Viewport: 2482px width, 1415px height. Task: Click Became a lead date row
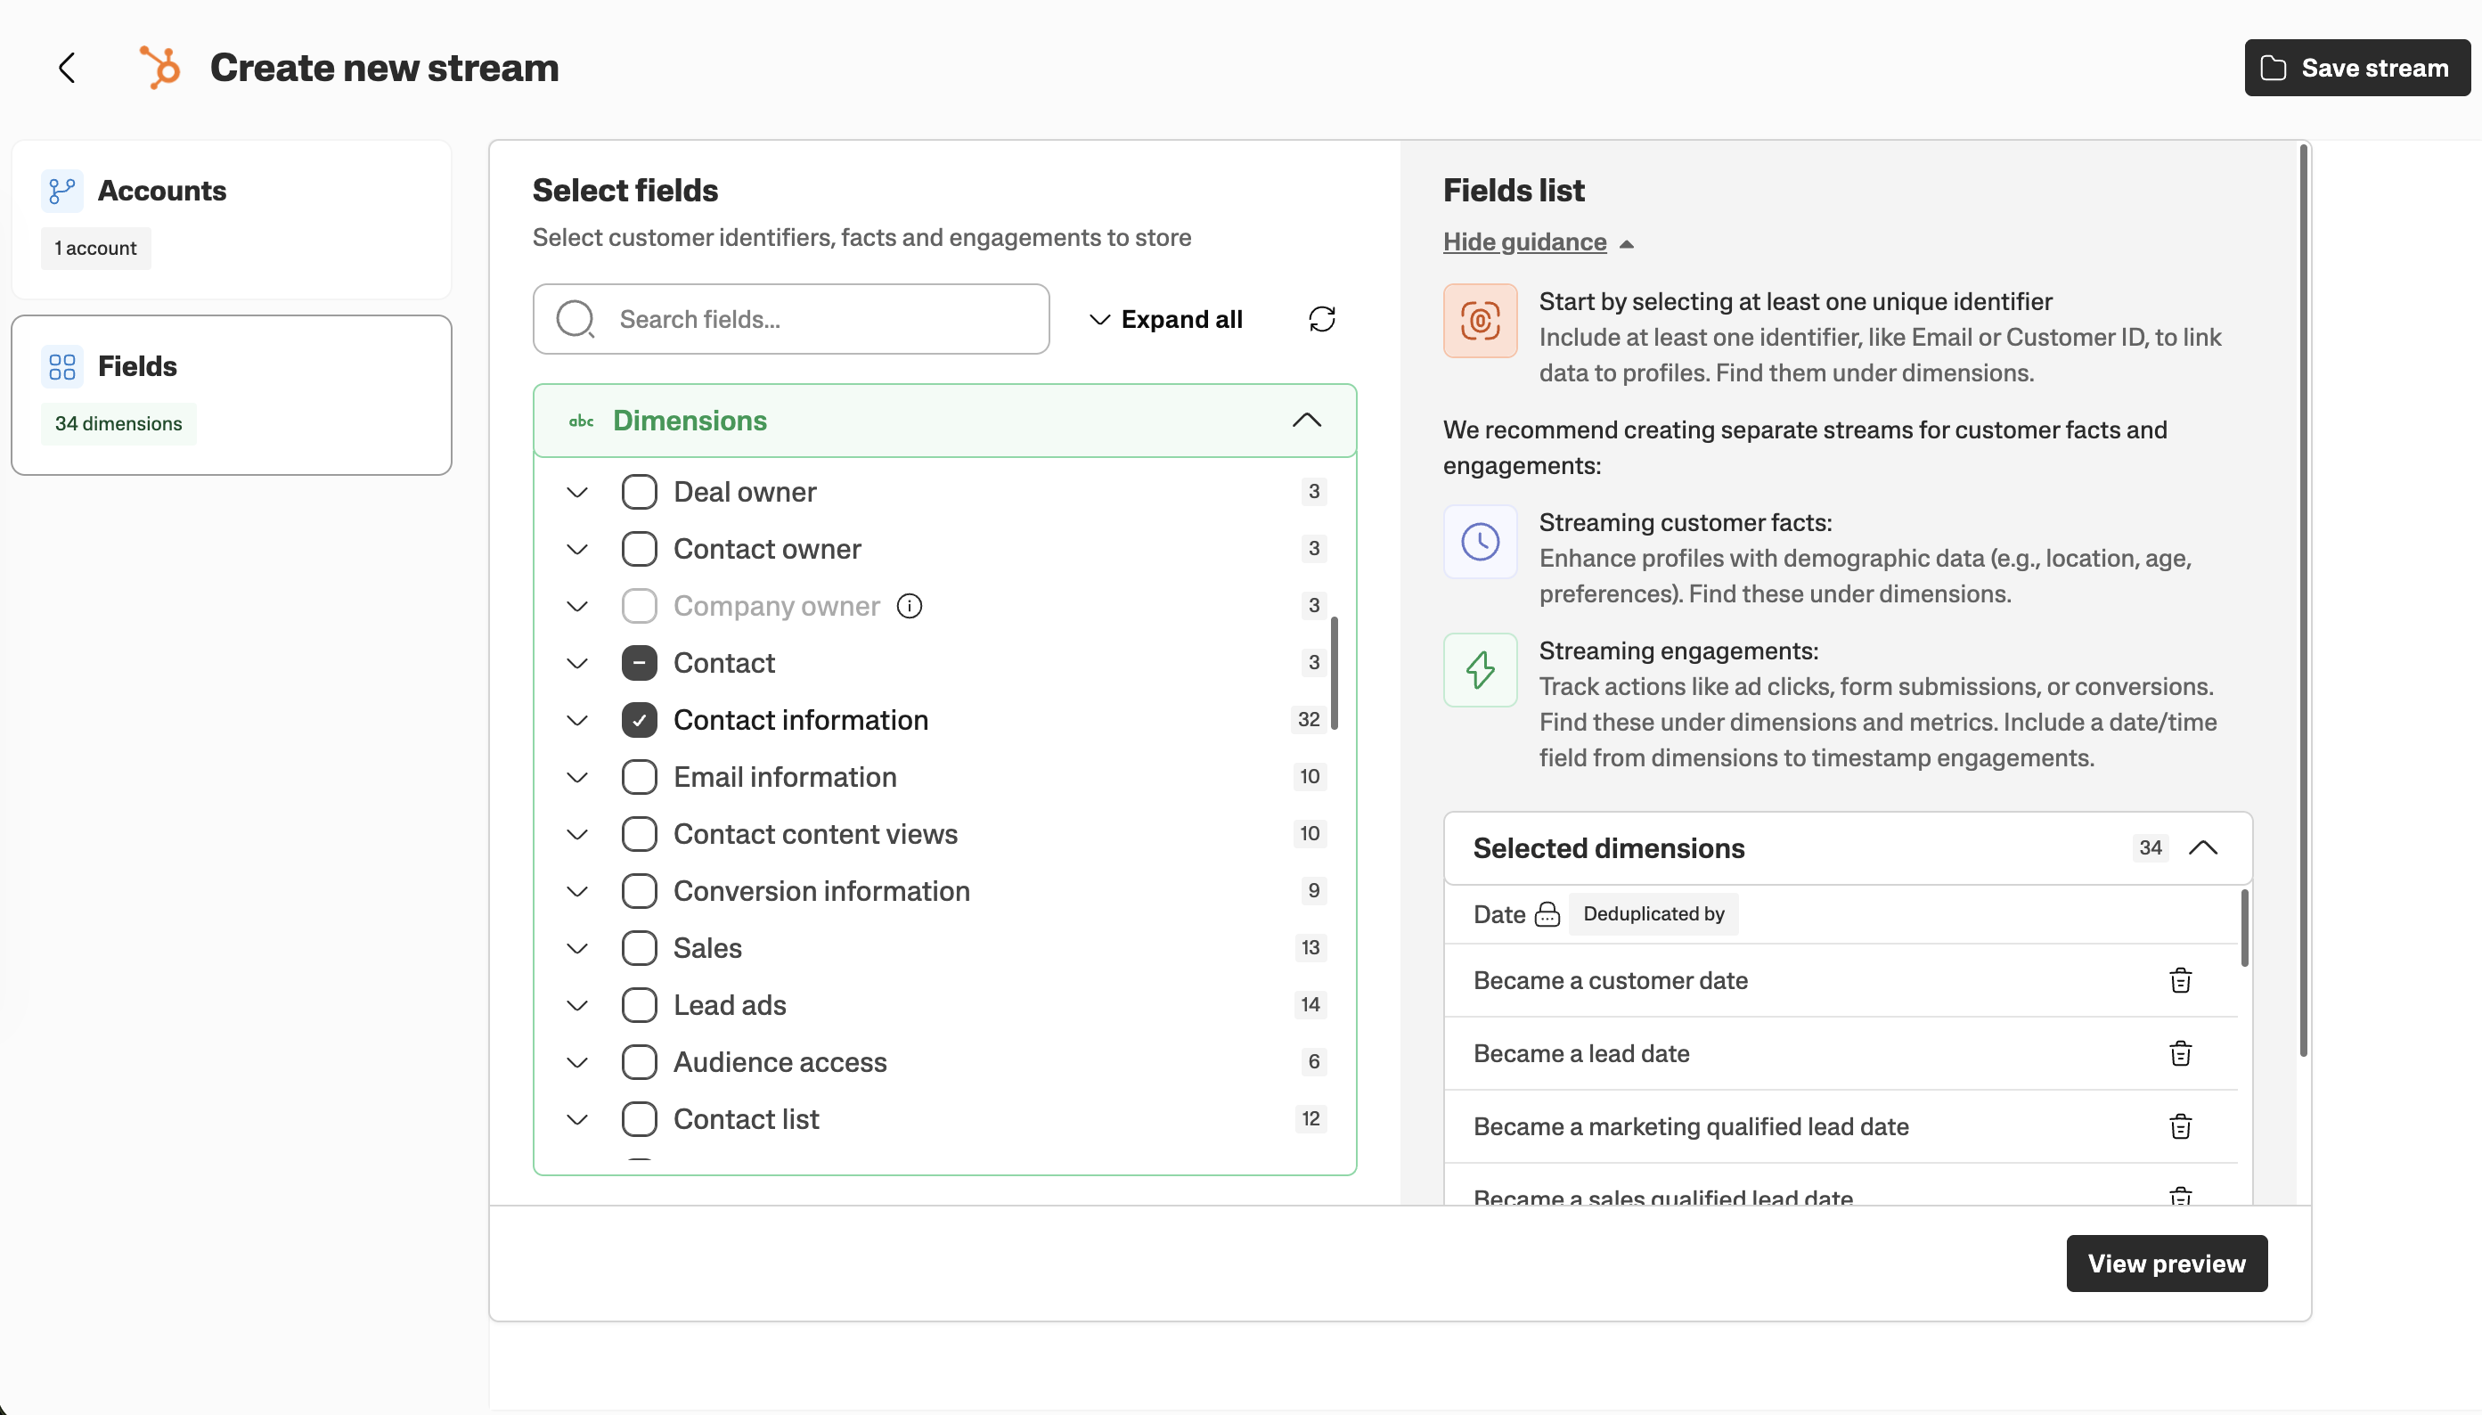tap(1841, 1052)
